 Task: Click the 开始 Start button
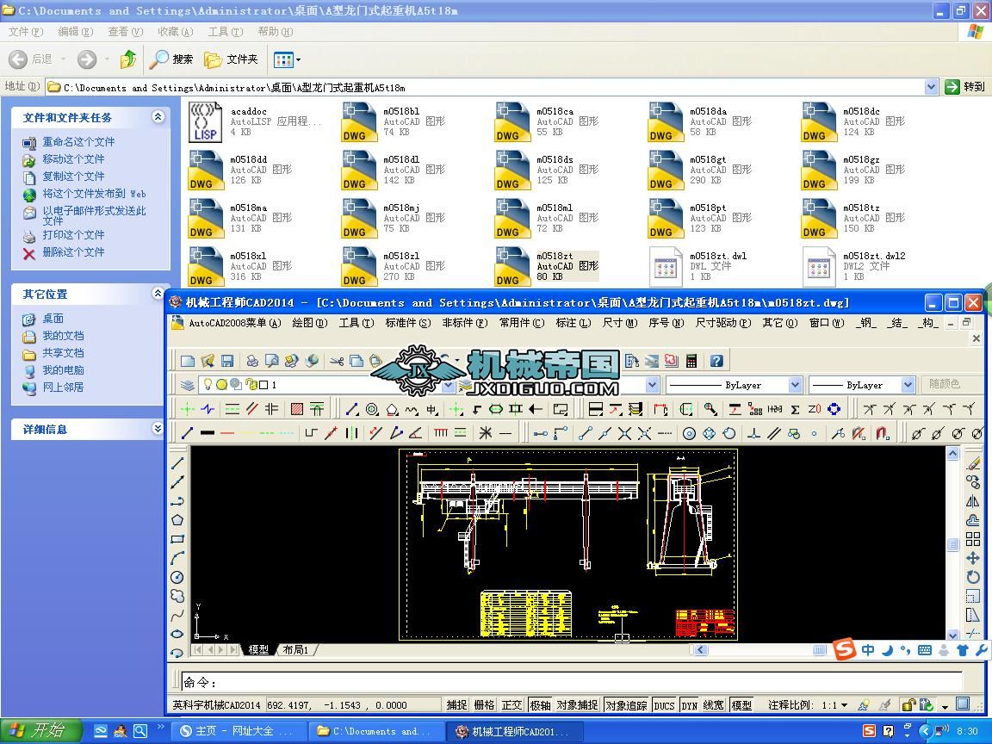coord(41,731)
